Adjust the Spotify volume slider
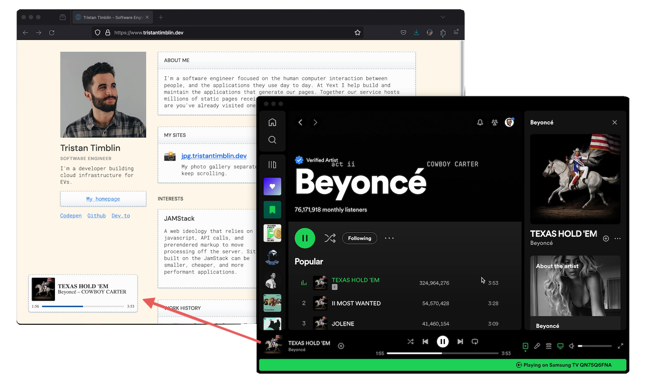Image resolution: width=646 pixels, height=382 pixels. tap(595, 346)
